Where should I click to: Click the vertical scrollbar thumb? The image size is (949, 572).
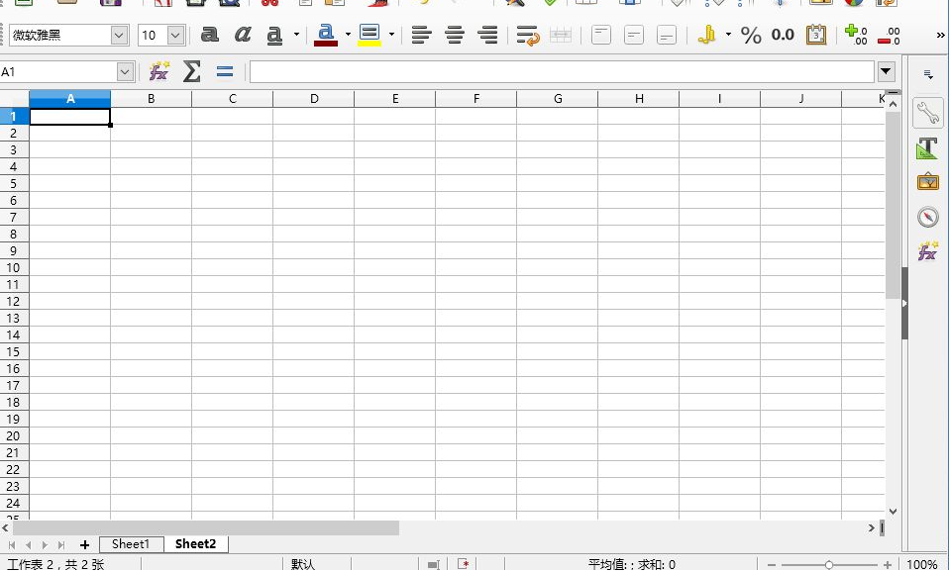(x=893, y=205)
